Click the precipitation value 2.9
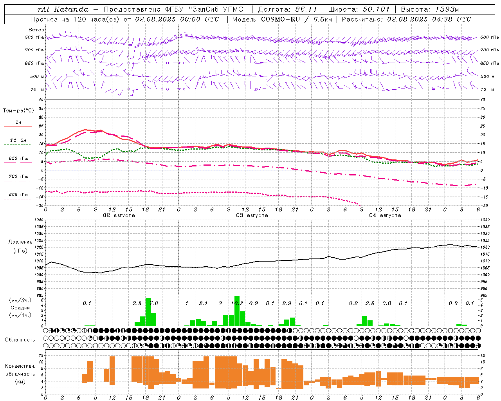 (x=287, y=303)
